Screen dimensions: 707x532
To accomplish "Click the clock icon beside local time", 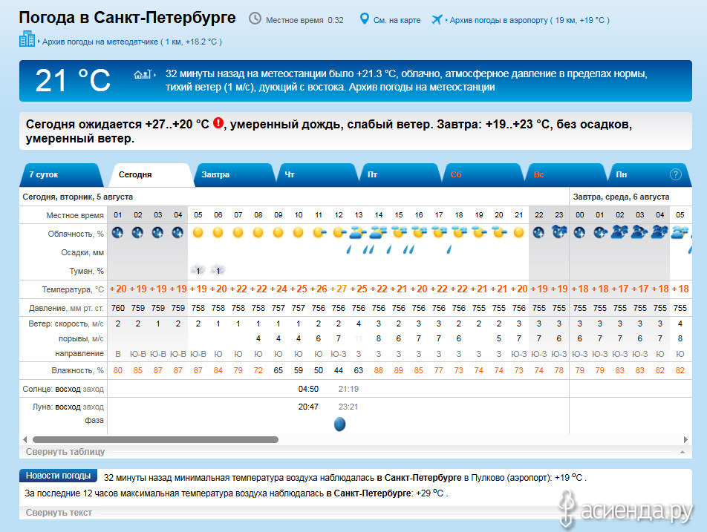I will click(x=255, y=19).
